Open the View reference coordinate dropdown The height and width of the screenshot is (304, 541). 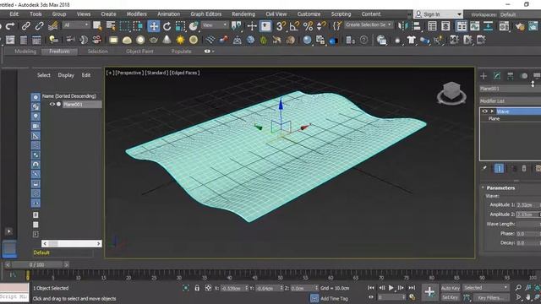coord(215,24)
